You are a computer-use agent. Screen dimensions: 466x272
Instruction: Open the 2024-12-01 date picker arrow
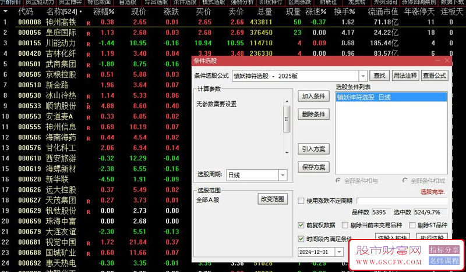coord(339,252)
